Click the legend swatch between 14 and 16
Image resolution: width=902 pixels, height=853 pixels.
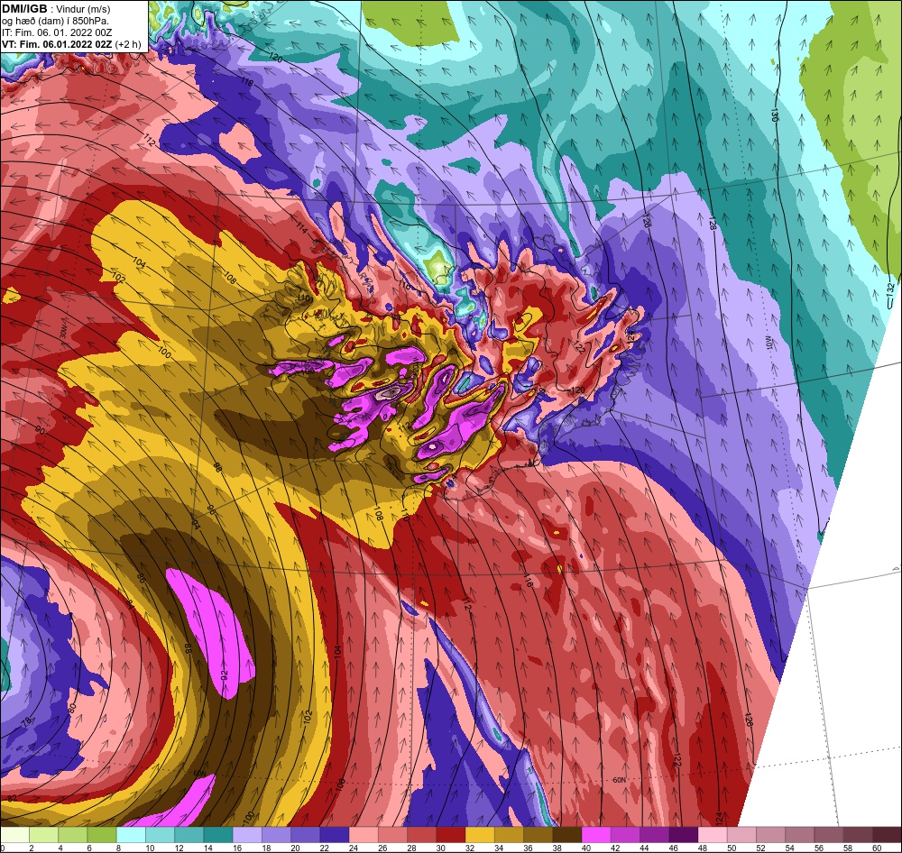[218, 835]
